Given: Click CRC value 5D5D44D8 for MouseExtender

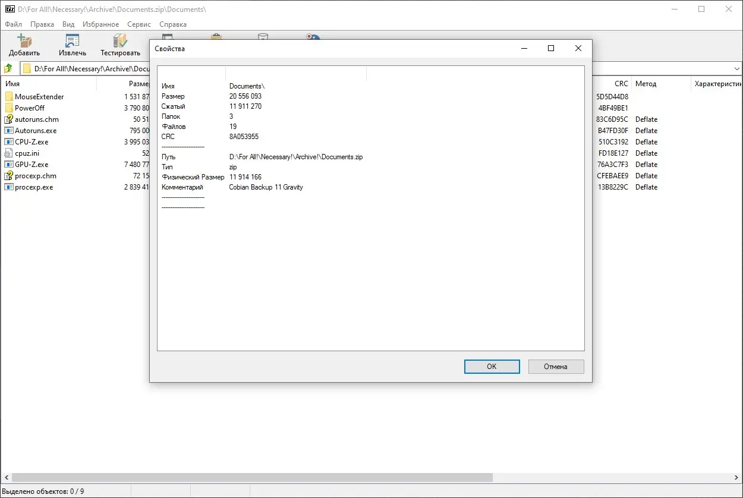Looking at the screenshot, I should pyautogui.click(x=612, y=97).
